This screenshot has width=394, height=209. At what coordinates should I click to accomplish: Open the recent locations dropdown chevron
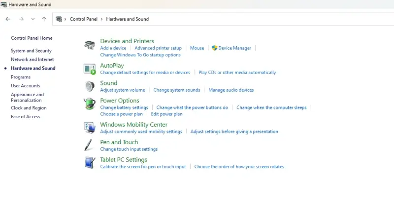33,19
